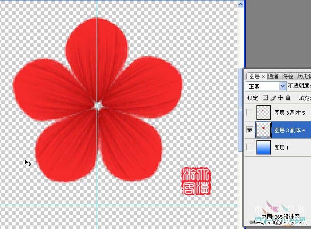
Task: Switch to the 路径 tab
Action: tap(288, 76)
